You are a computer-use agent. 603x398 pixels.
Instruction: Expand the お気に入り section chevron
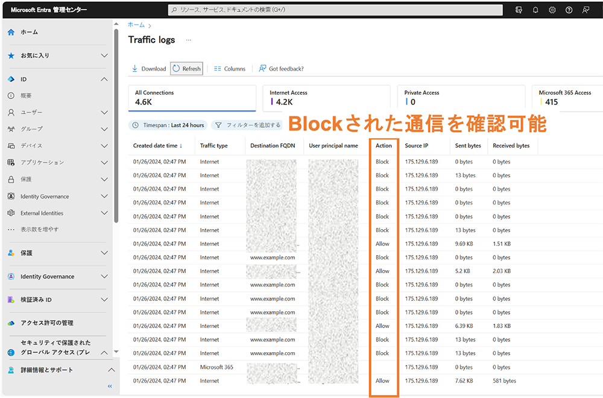click(x=104, y=55)
